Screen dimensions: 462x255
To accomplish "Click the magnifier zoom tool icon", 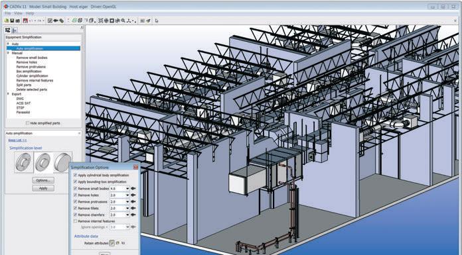I will click(x=123, y=21).
